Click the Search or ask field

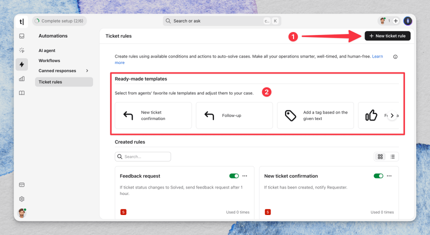[x=222, y=21]
